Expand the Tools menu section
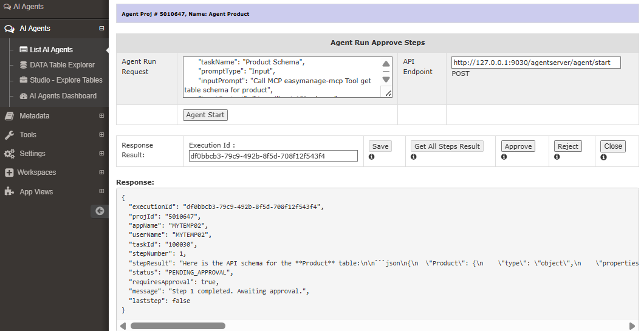Screen dimensions: 641x331 [x=101, y=135]
